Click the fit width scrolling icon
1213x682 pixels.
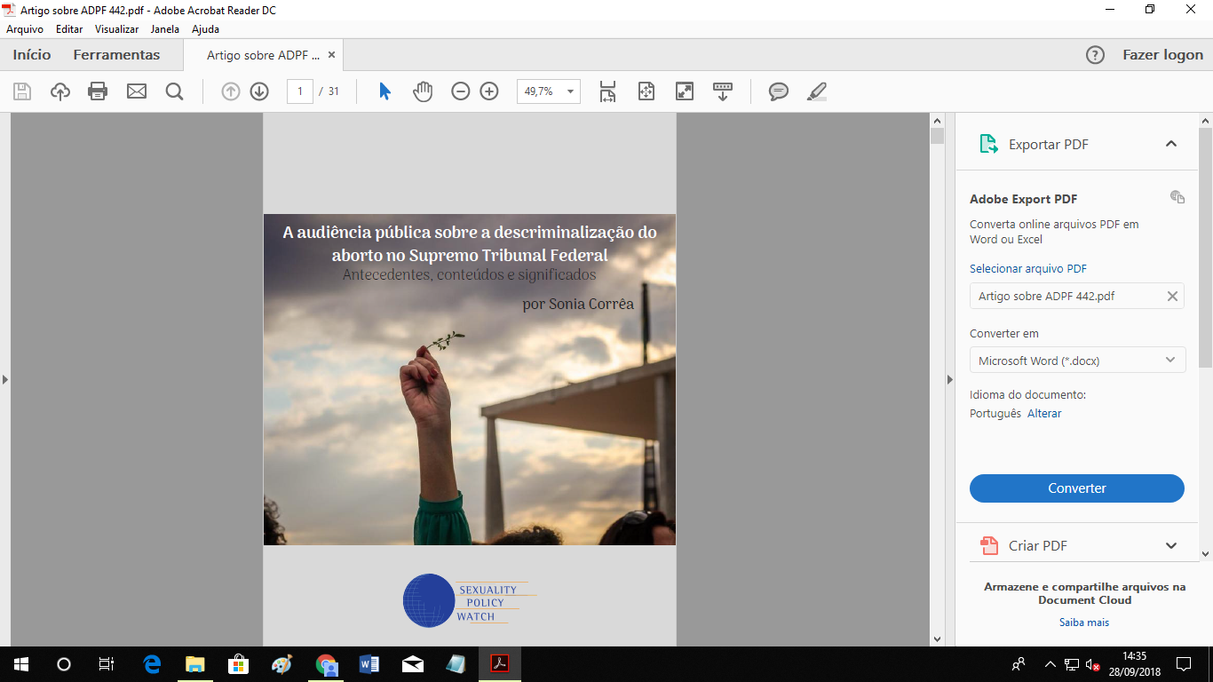[607, 91]
